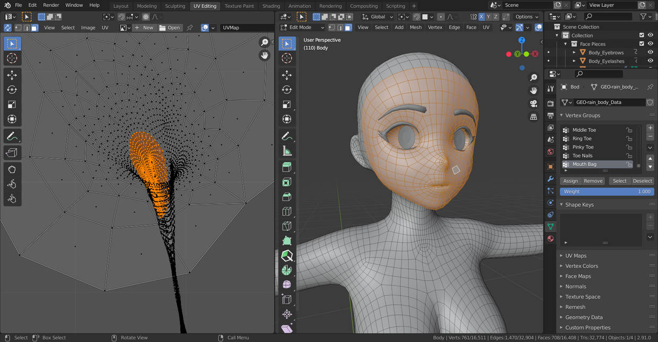Toggle visibility of Body_Eyebrows
The height and width of the screenshot is (342, 658).
pyautogui.click(x=650, y=52)
